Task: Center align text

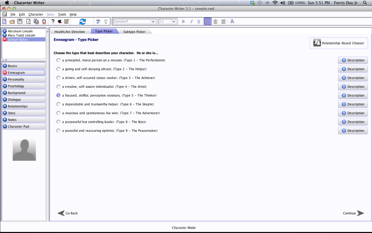Action: 215,21
